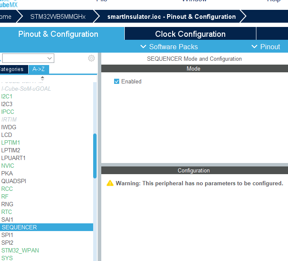Viewport: 288px width, 261px height.
Task: Select the highlighted SEQUENCER entry
Action: [x=47, y=227]
